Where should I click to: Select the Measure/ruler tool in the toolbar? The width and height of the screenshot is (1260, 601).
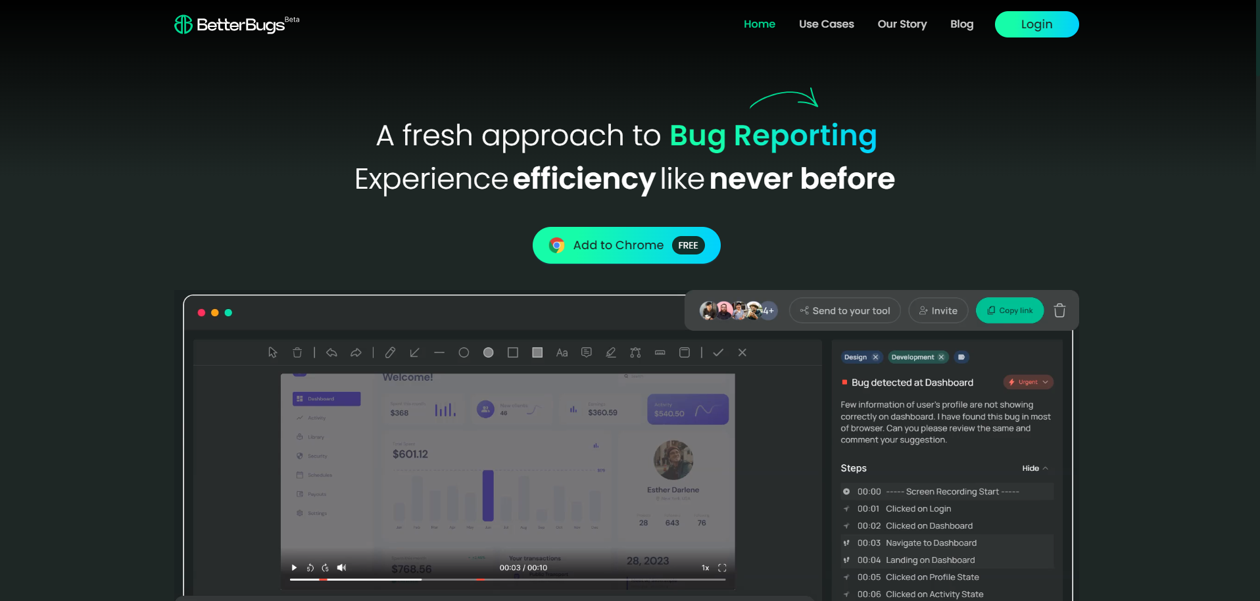click(660, 352)
